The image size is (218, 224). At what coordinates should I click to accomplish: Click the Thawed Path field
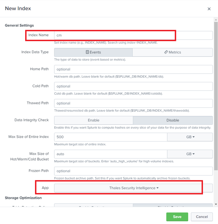click(x=133, y=103)
